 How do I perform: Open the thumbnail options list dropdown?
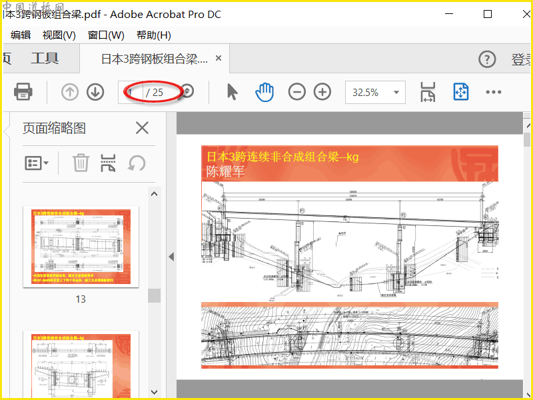pos(37,163)
